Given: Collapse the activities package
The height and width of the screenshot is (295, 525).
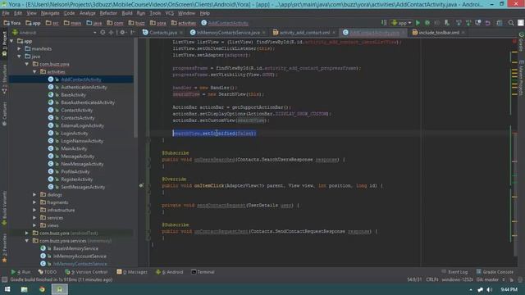Looking at the screenshot, I should tap(34, 72).
